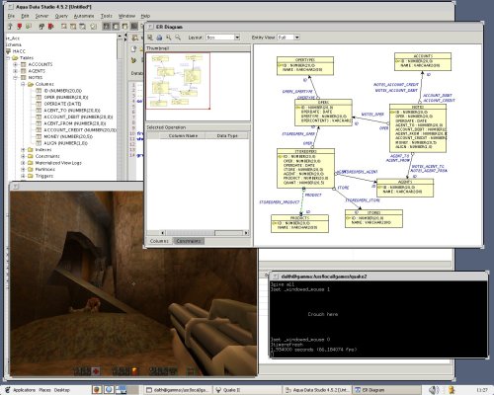The image size is (494, 395).
Task: Click the green third icon in main toolbar
Action: 29,26
